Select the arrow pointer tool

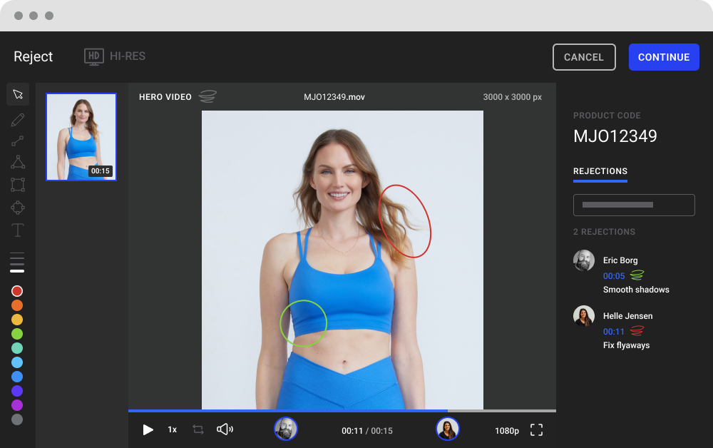click(x=18, y=95)
